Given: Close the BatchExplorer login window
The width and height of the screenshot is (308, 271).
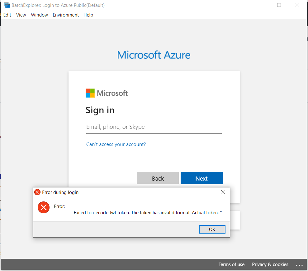Looking at the screenshot, I should point(297,5).
